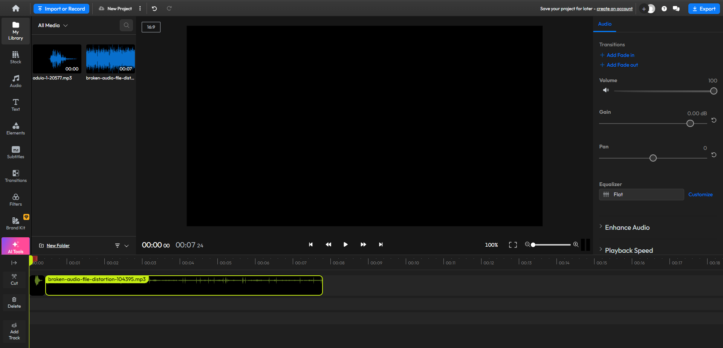The height and width of the screenshot is (348, 723).
Task: Select the Cut scissors tool
Action: [x=14, y=279]
